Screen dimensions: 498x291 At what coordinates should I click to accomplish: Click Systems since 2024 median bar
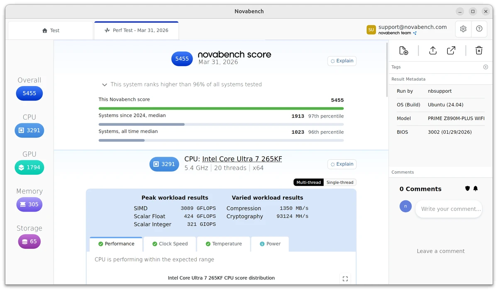click(x=221, y=124)
